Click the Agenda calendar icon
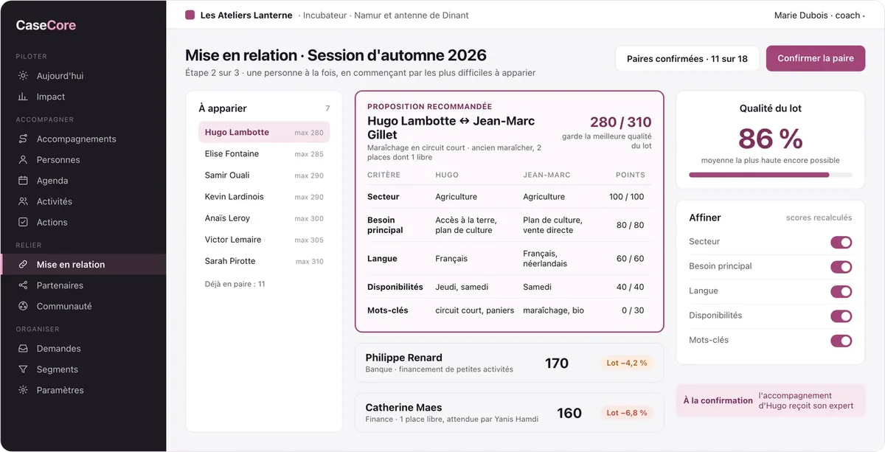This screenshot has width=885, height=452. point(23,181)
